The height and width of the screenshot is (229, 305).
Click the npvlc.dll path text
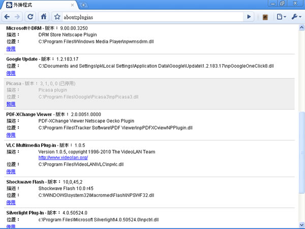pos(81,164)
